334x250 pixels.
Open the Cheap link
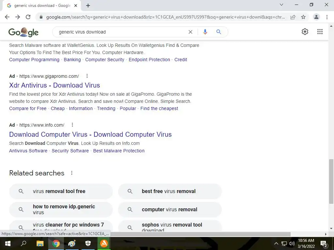(58, 108)
